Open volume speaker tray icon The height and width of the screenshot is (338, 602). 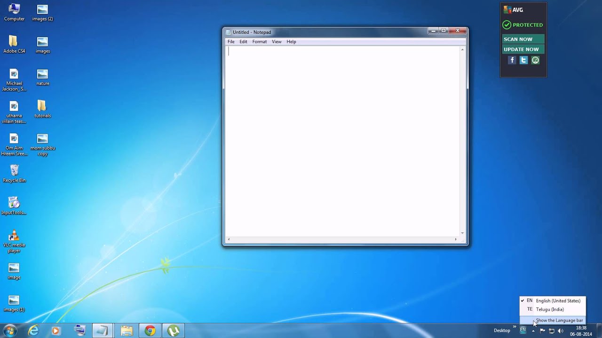[x=560, y=330]
